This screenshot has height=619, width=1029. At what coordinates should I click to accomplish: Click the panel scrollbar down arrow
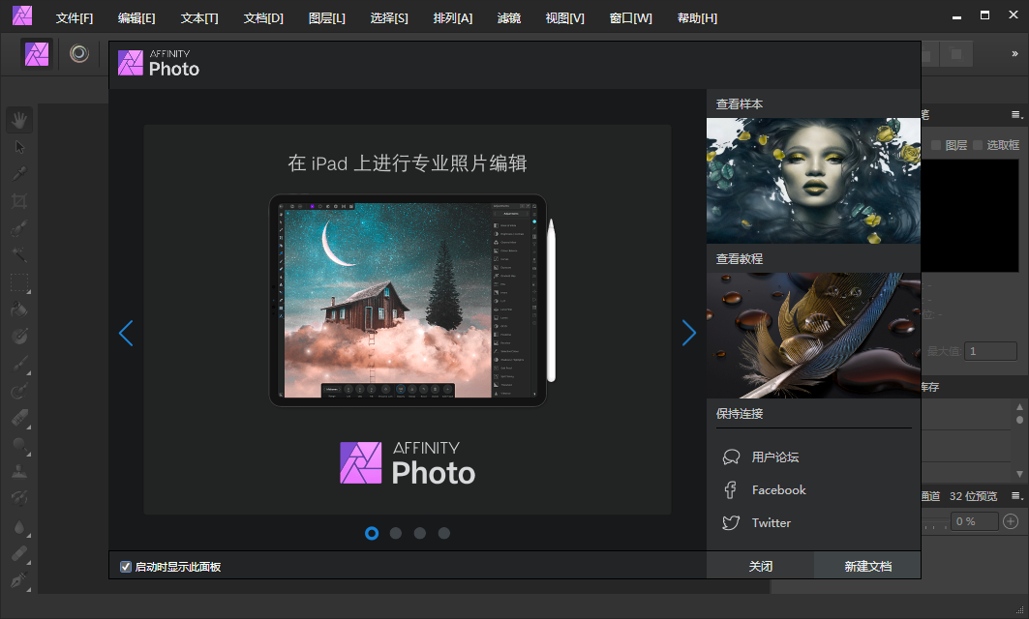1019,473
